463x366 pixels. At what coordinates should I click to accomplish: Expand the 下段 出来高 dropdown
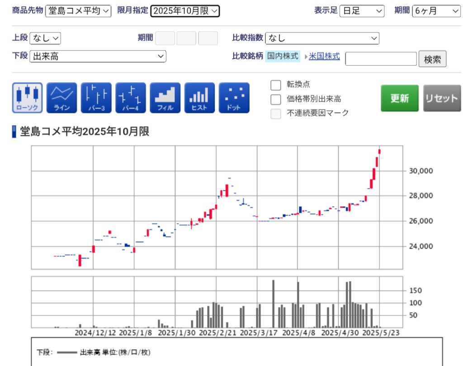(x=98, y=56)
